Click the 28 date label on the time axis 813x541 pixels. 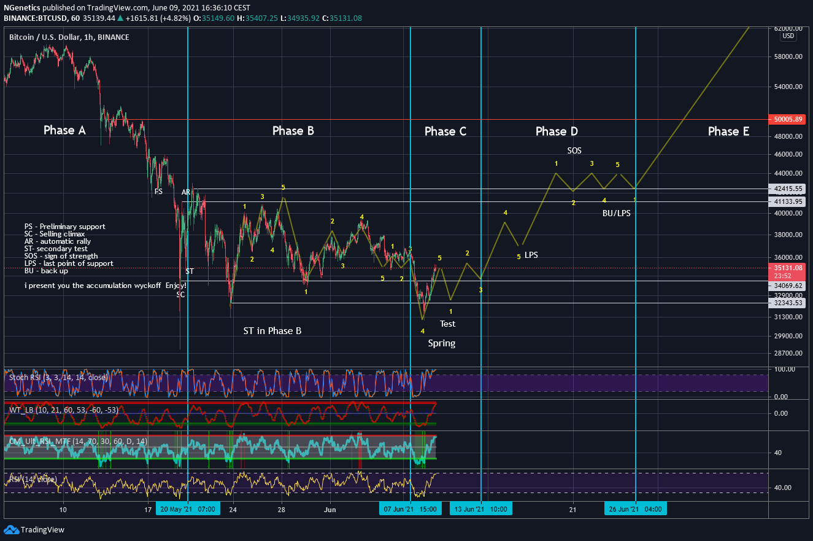point(281,510)
